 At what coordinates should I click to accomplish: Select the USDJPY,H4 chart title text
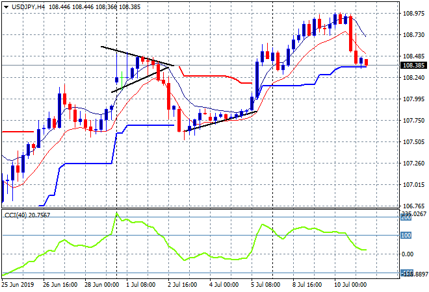pos(28,7)
